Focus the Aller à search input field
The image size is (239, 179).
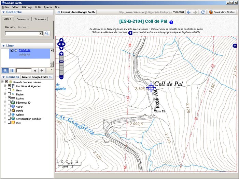pos(22,33)
